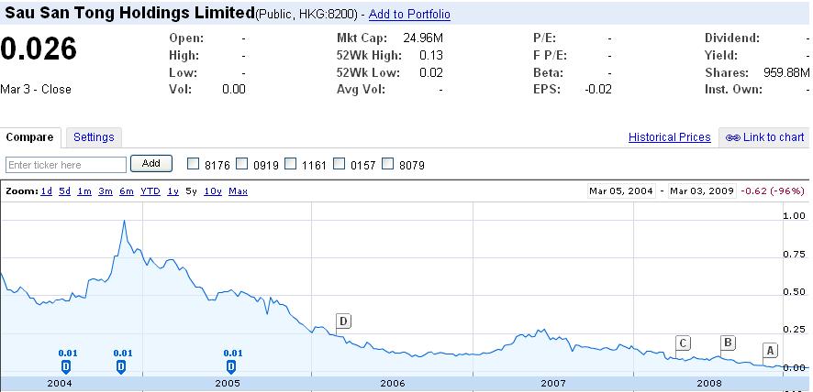Tick the 8176 comparison checkbox

tap(193, 164)
